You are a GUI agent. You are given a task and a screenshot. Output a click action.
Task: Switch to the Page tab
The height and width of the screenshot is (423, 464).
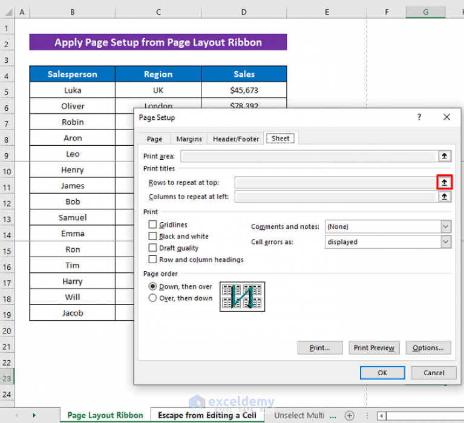click(x=154, y=139)
